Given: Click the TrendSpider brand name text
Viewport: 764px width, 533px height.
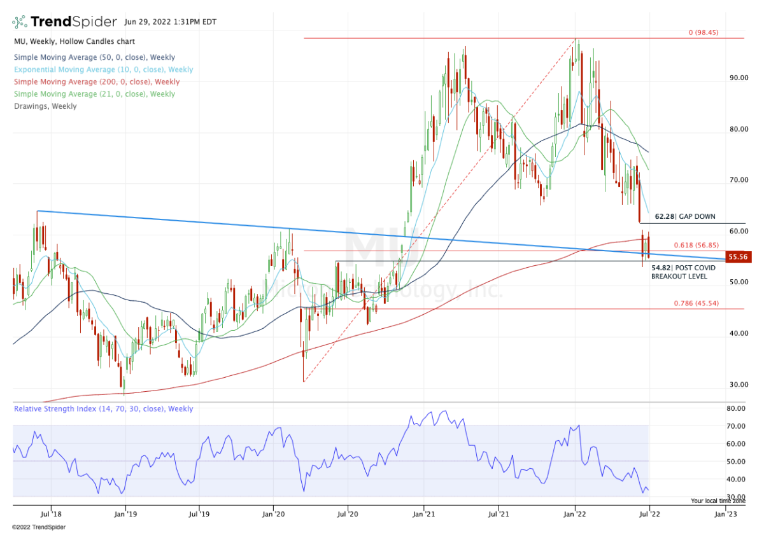Looking at the screenshot, I should click(x=74, y=22).
